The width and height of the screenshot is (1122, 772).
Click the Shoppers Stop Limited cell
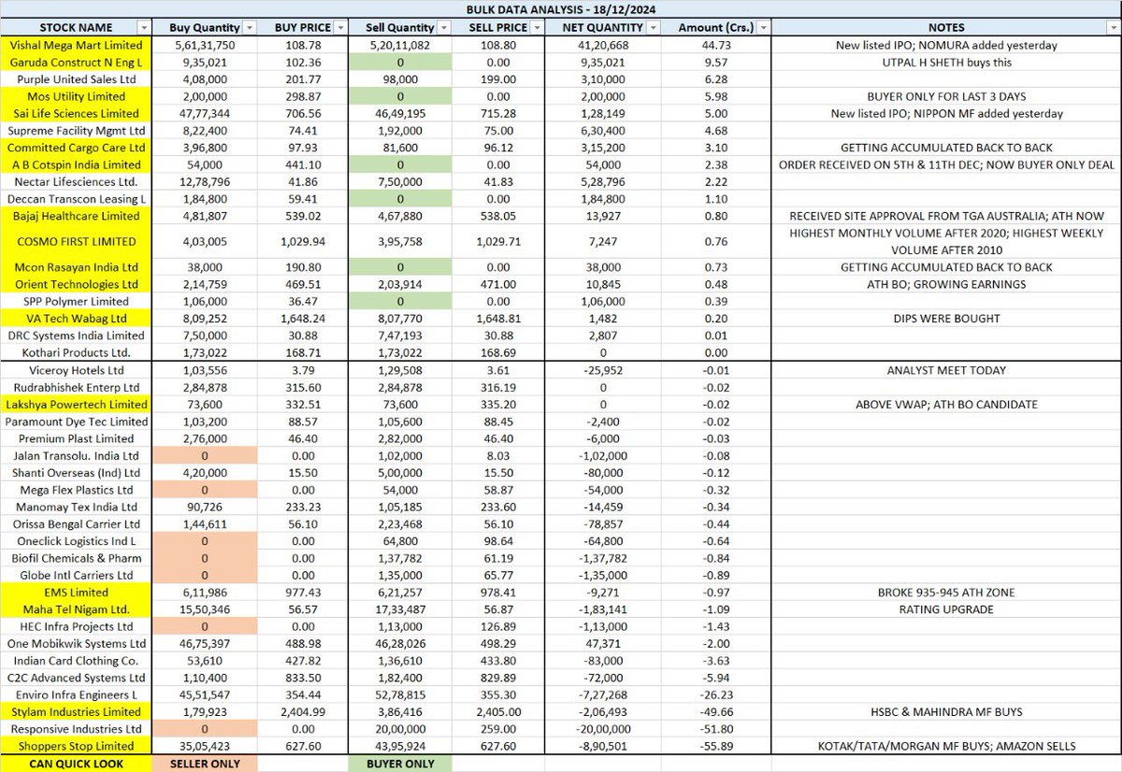tap(78, 746)
